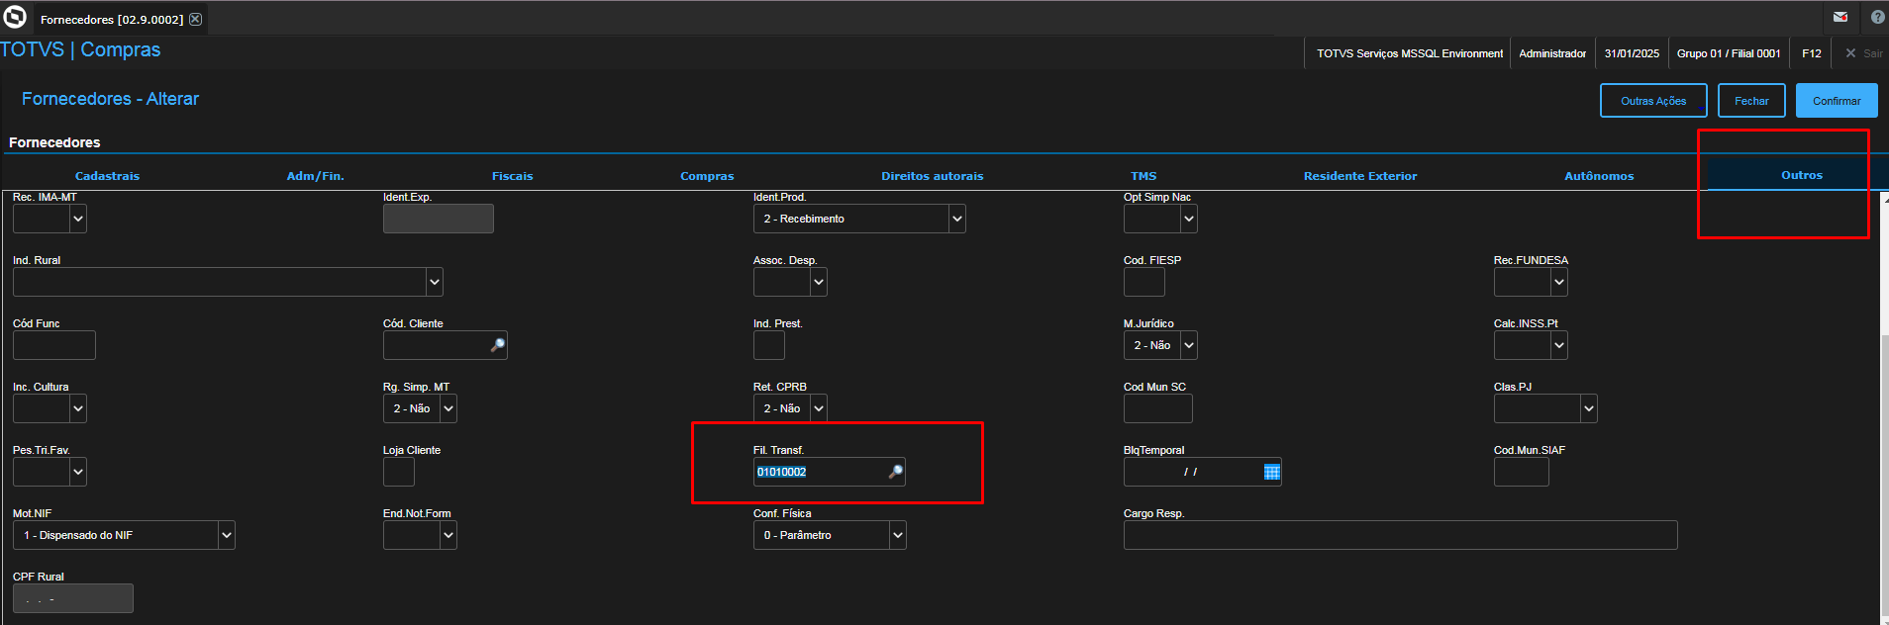Switch to the Adm/Fin. tab
1889x625 pixels.
[x=315, y=176]
